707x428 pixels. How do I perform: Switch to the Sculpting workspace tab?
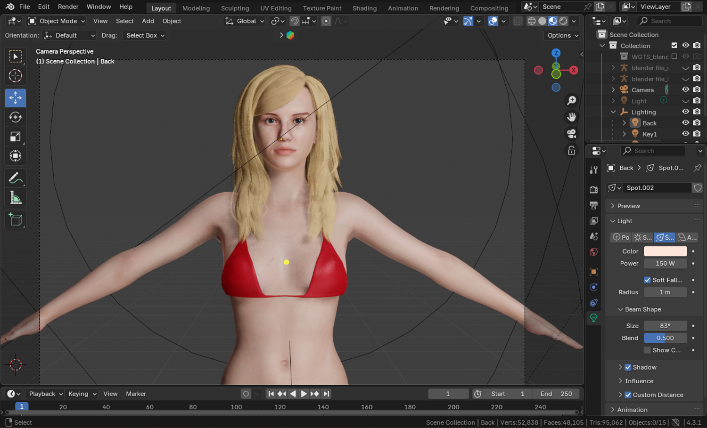pos(235,8)
